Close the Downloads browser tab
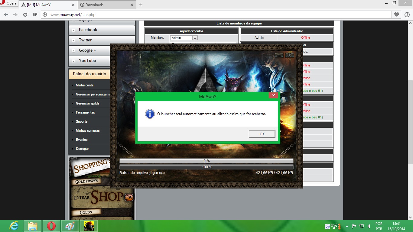The image size is (413, 232). pyautogui.click(x=132, y=5)
